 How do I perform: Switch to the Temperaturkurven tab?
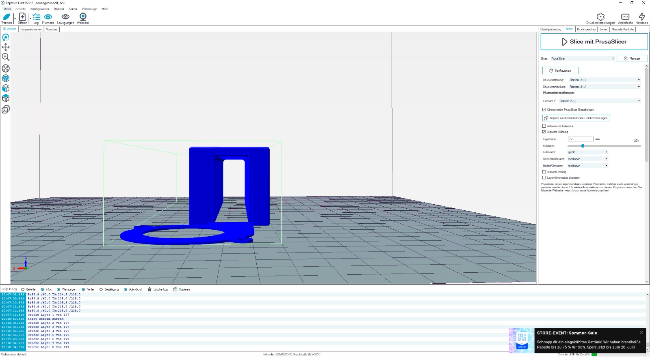(31, 29)
